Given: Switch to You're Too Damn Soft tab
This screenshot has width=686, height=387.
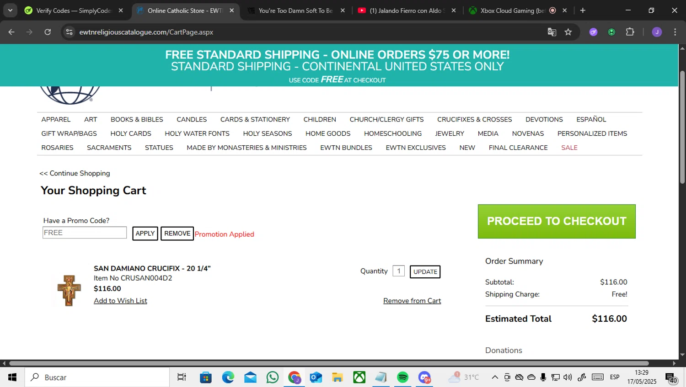Looking at the screenshot, I should point(295,10).
